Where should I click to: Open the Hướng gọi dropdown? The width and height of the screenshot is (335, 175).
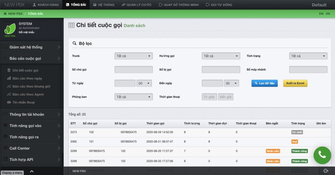pos(221,56)
